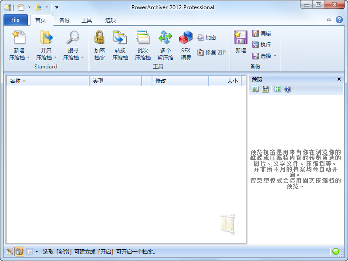348x261 pixels.
Task: Expand the 开启压缩档 dropdown arrow
Action: (55, 58)
